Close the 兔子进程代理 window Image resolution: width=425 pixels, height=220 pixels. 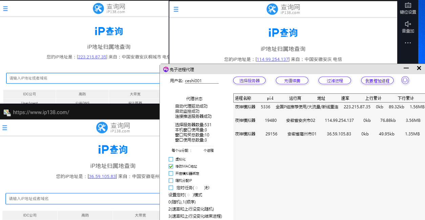coord(419,68)
